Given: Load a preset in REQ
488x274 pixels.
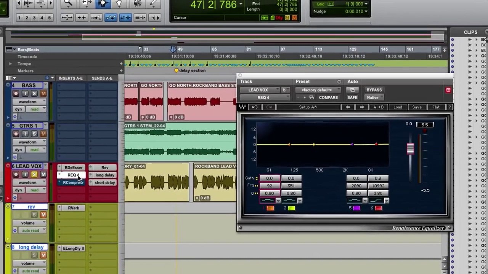Looking at the screenshot, I should coord(398,107).
